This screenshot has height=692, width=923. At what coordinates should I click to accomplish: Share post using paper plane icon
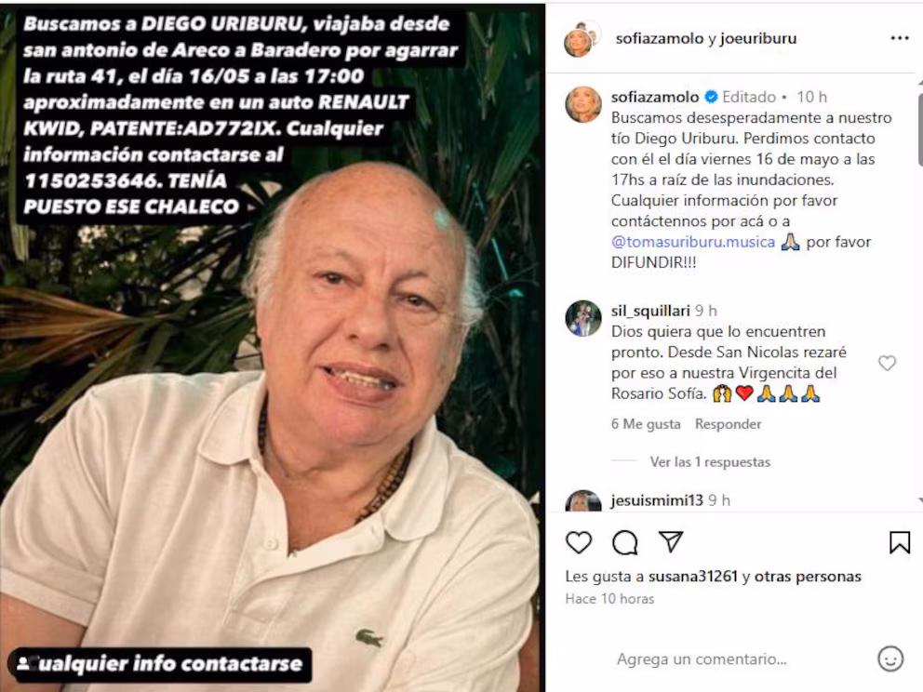(671, 541)
